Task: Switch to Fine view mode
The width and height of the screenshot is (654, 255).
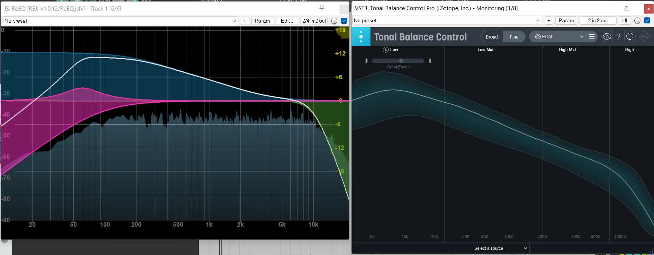Action: 514,37
